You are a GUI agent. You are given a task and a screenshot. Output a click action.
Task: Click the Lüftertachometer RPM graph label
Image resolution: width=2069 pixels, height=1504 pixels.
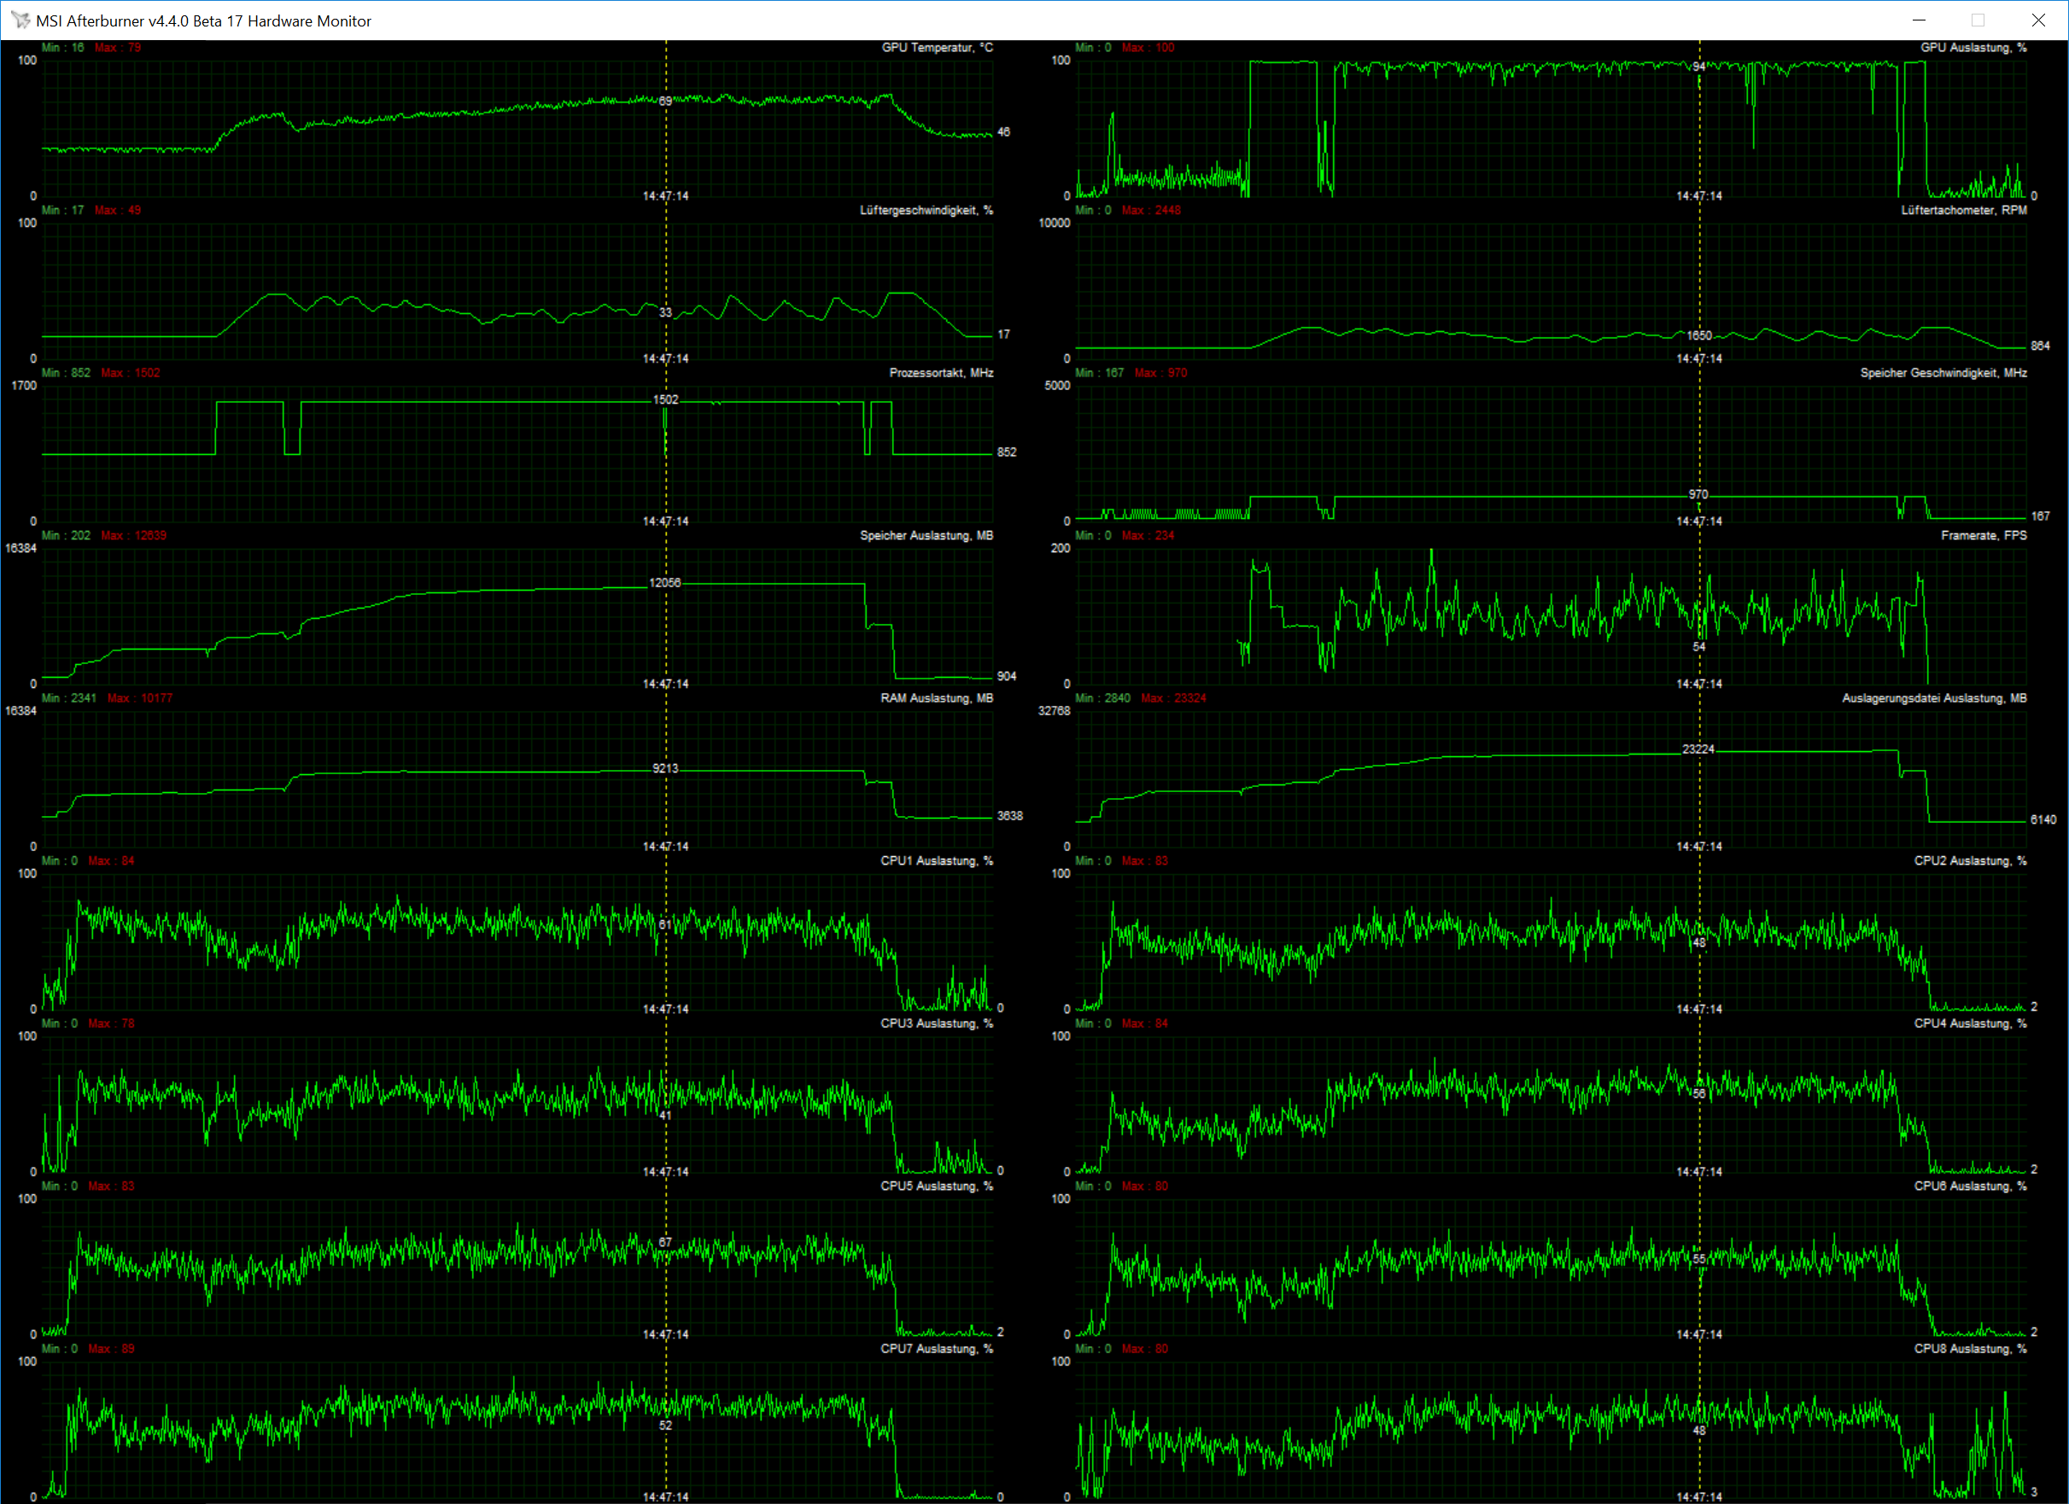click(x=1963, y=211)
